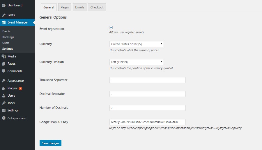Click the Event Manager calendar icon
262x150 pixels.
point(3,22)
